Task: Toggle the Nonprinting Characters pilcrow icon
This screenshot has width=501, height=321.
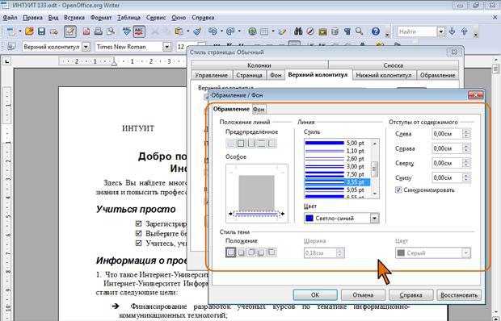Action: pos(347,31)
